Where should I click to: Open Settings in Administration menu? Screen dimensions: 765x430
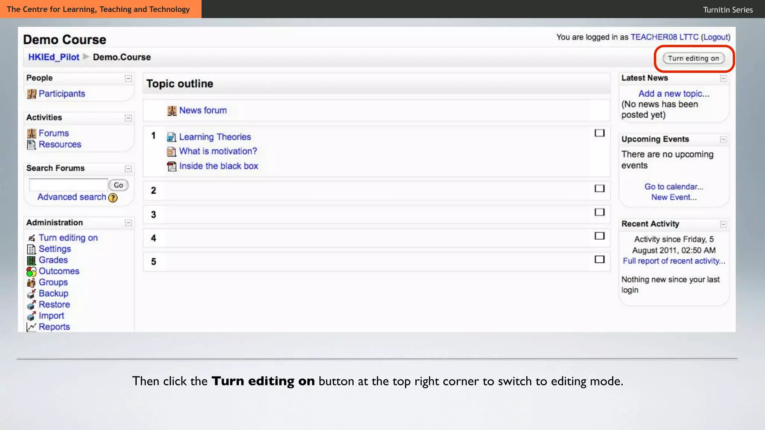(55, 249)
